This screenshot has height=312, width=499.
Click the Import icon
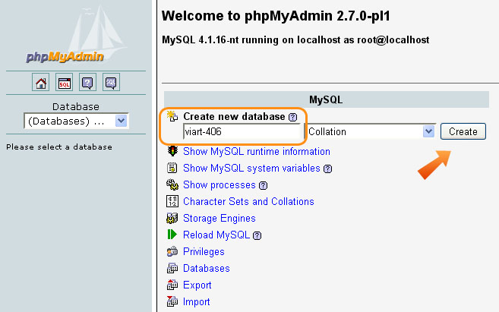172,301
